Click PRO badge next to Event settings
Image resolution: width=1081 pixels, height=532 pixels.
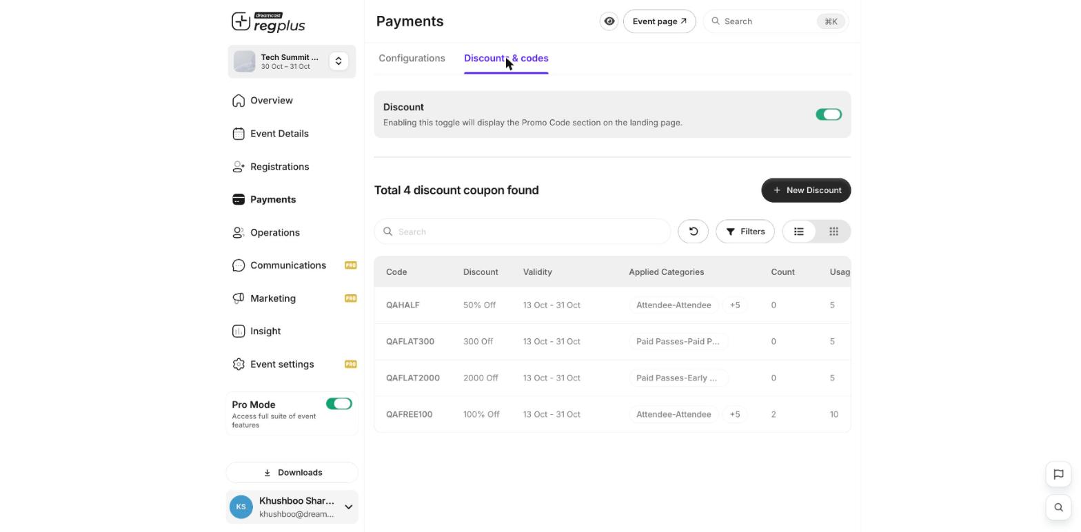[x=350, y=365]
